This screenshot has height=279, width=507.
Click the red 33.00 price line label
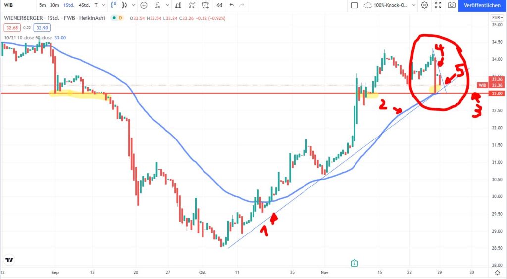tap(497, 93)
